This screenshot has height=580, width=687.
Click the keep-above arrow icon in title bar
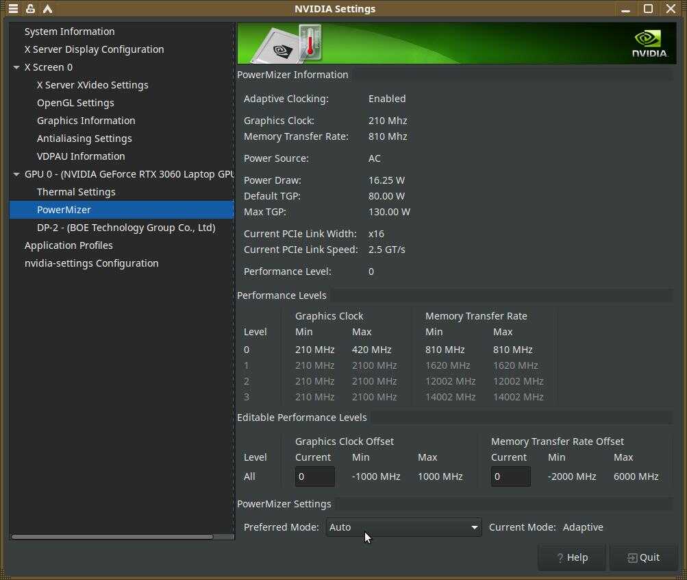coord(47,9)
